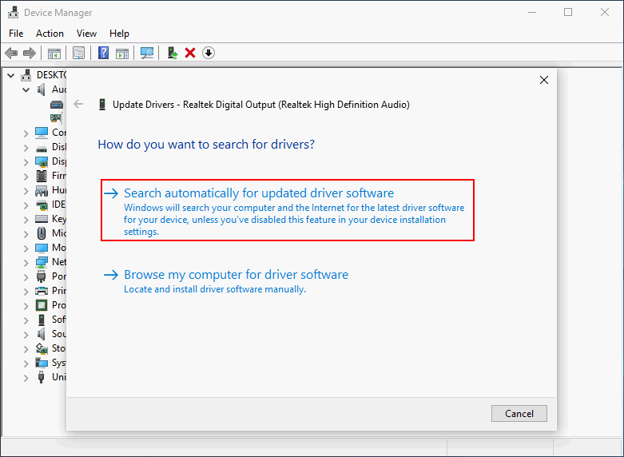Click the Disable device down-arrow icon
Viewport: 624px width, 457px height.
209,53
